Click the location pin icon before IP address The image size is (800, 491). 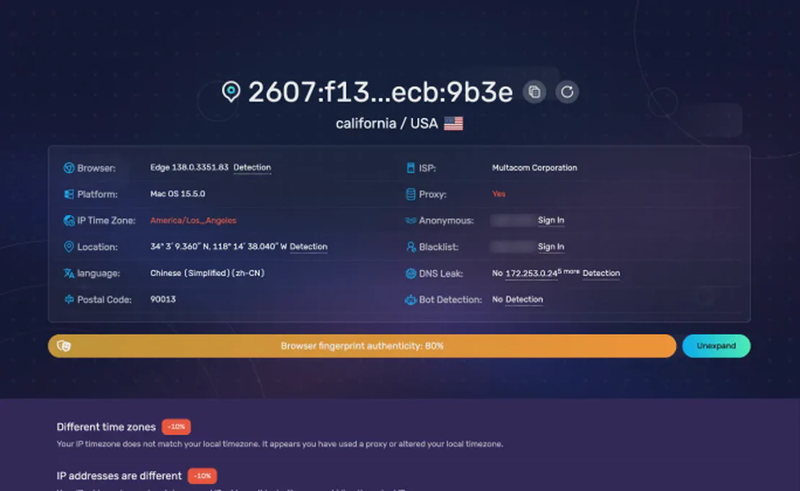[231, 92]
